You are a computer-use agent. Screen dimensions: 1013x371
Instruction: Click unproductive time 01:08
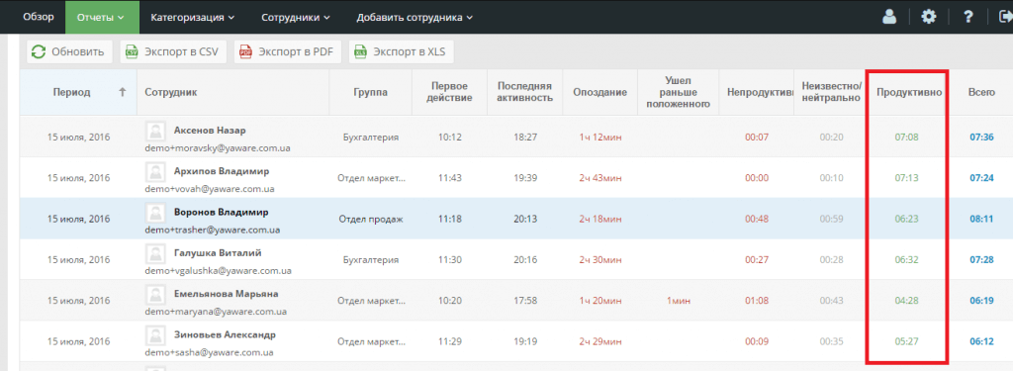click(x=757, y=301)
